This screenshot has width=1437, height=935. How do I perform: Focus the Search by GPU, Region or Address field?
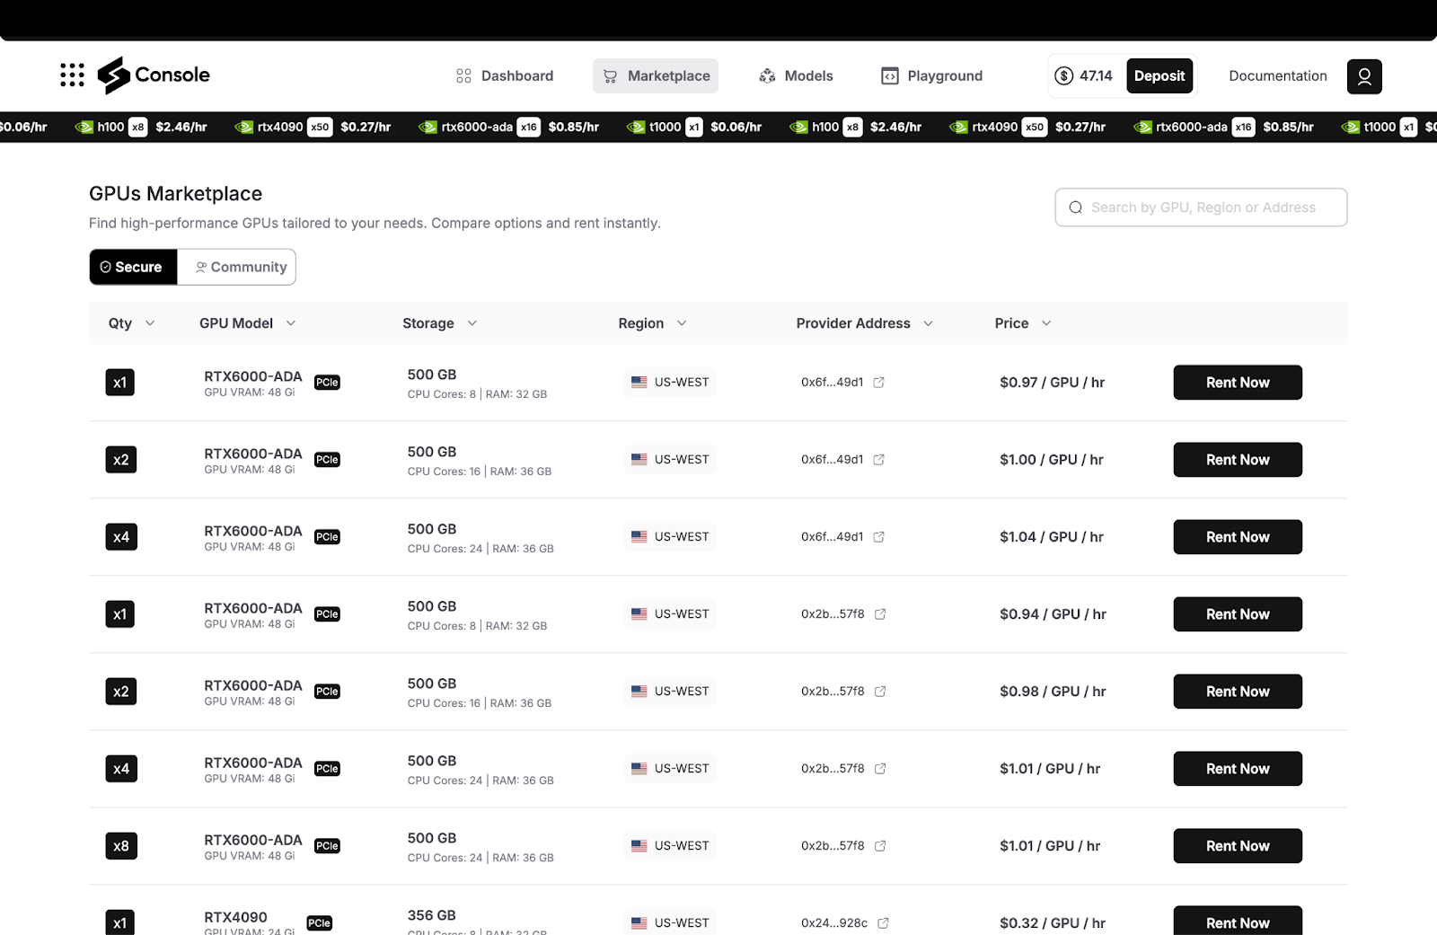click(1201, 207)
